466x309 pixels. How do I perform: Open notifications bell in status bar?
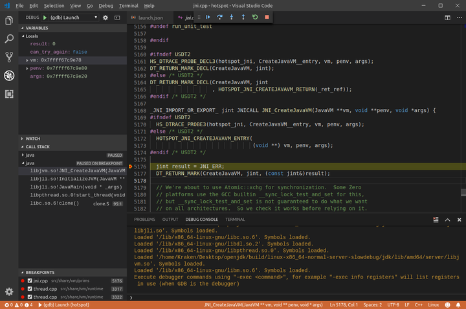pyautogui.click(x=458, y=305)
